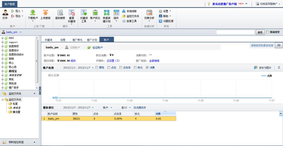Click 问题反馈 feedback icon
The image size is (283, 146).
161,21
